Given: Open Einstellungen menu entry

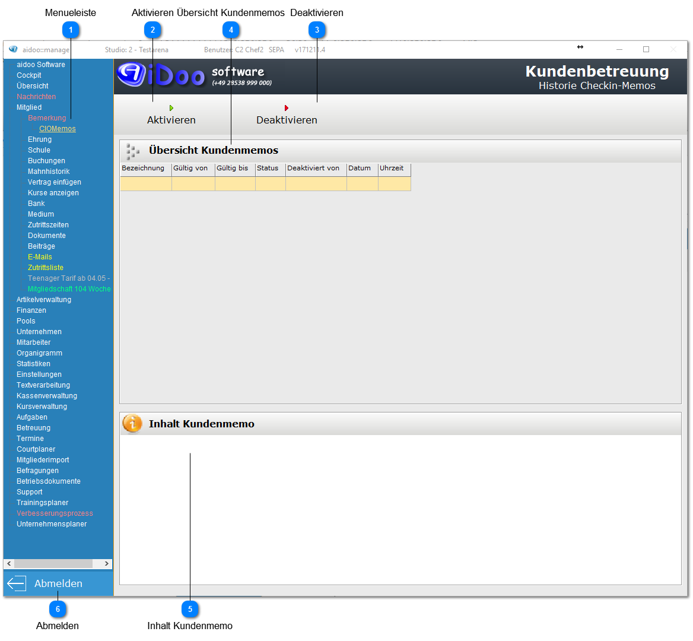Looking at the screenshot, I should [x=39, y=375].
